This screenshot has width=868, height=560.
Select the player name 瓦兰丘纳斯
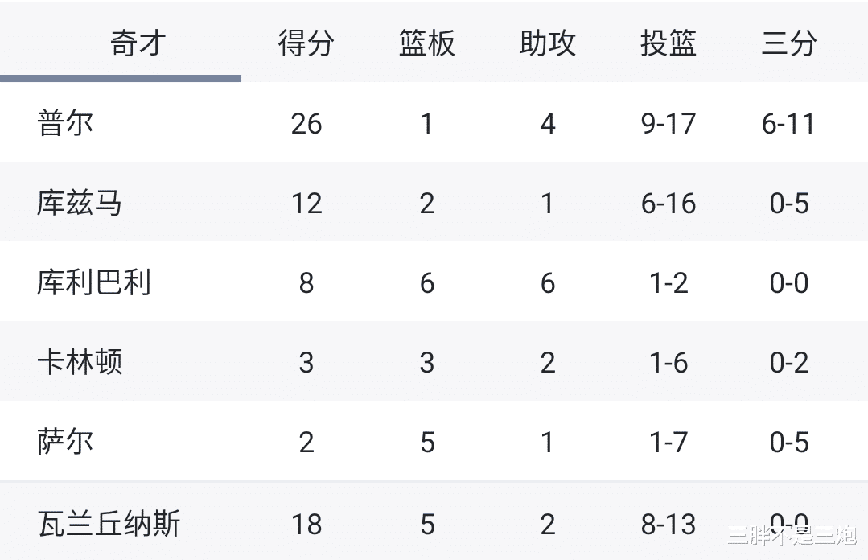coord(109,524)
